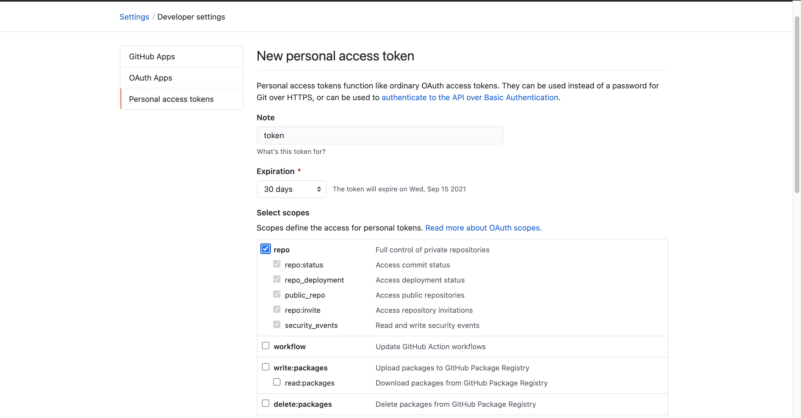Screen dimensions: 801x418
Task: Open the Expiration '30 days' dropdown
Action: [x=291, y=189]
